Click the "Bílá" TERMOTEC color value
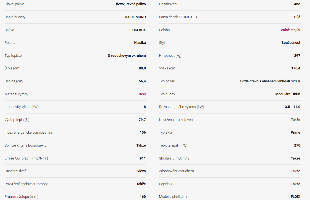This screenshot has width=310, height=200. (297, 17)
